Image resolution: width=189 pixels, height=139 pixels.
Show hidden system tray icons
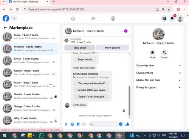point(145,135)
